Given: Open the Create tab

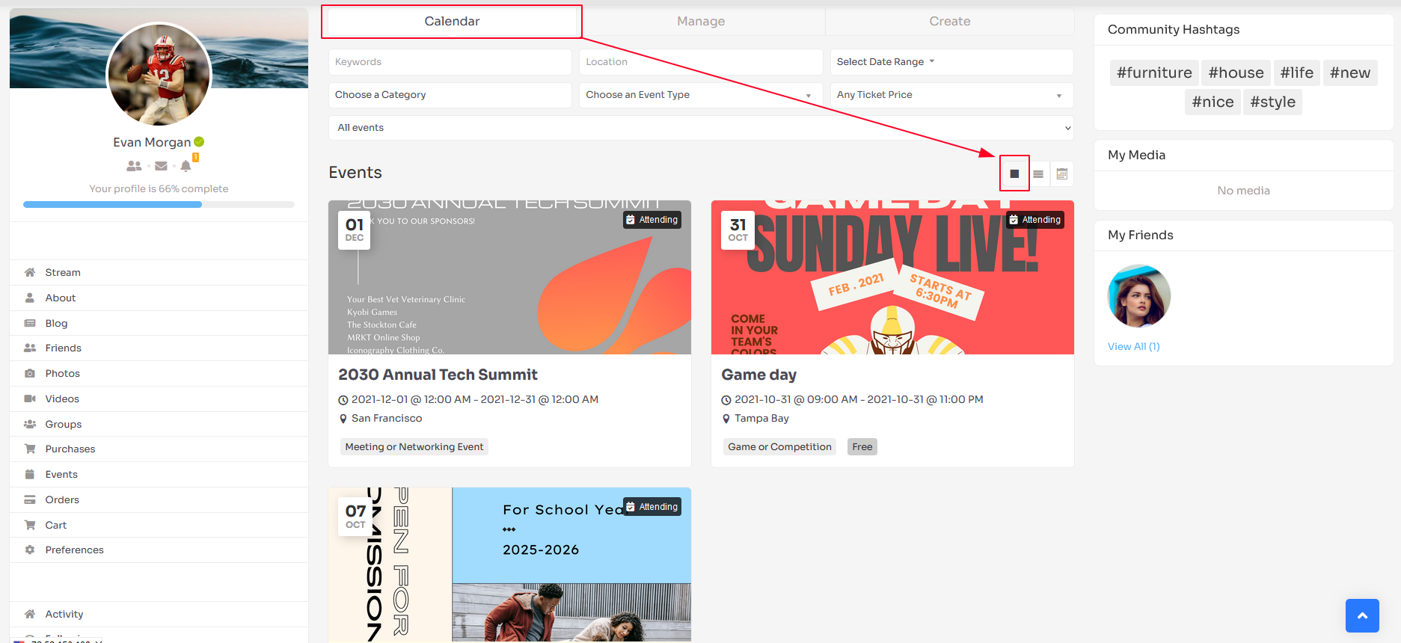Looking at the screenshot, I should click(x=950, y=21).
